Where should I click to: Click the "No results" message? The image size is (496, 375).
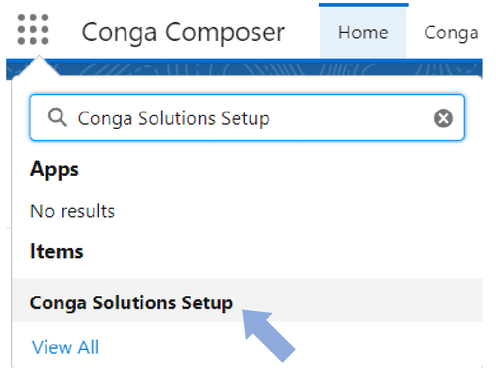tap(72, 211)
